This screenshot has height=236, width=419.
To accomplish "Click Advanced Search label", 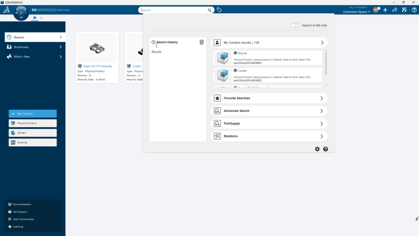I will click(x=237, y=111).
